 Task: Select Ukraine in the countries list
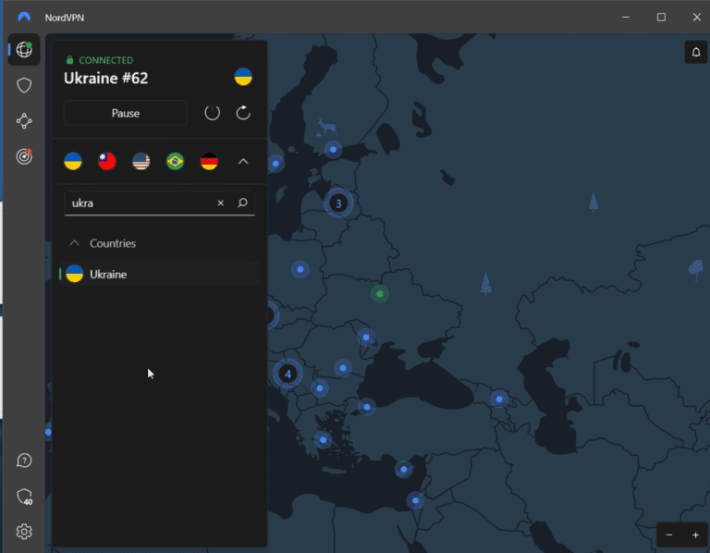tap(108, 274)
